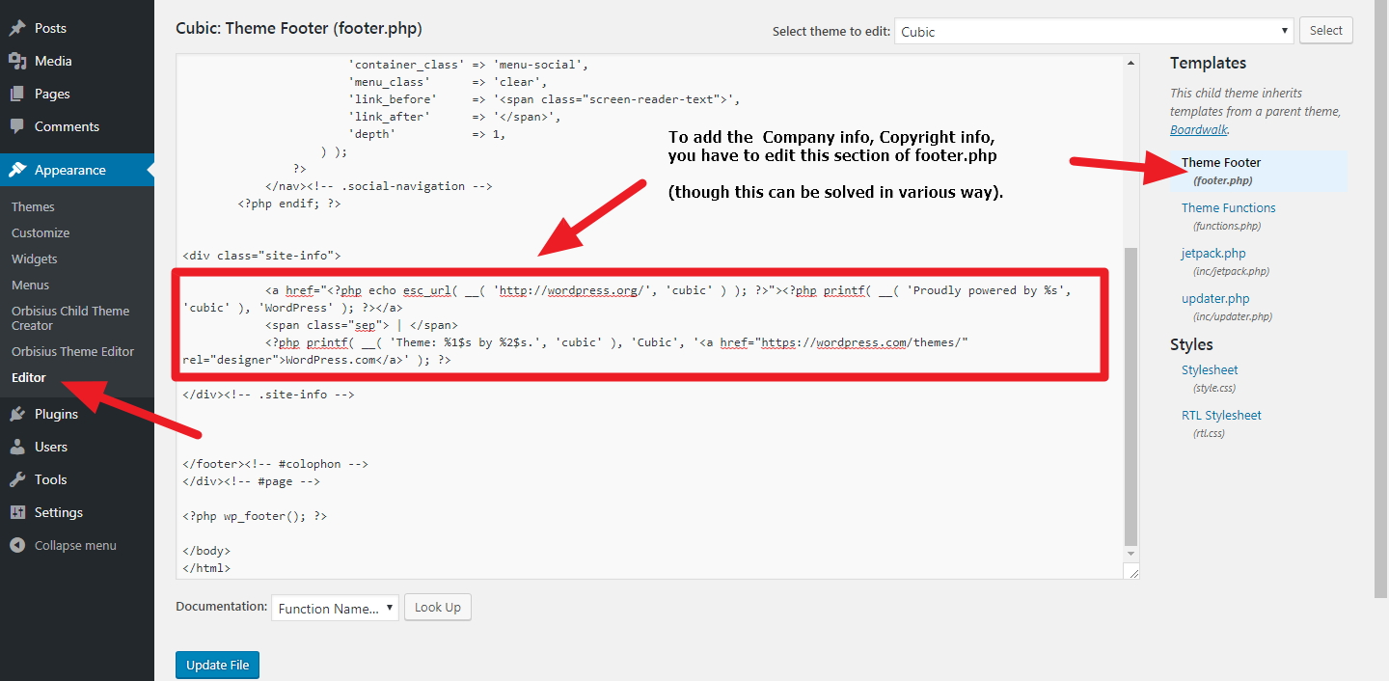Click the Appearance paintbrush icon

[17, 170]
